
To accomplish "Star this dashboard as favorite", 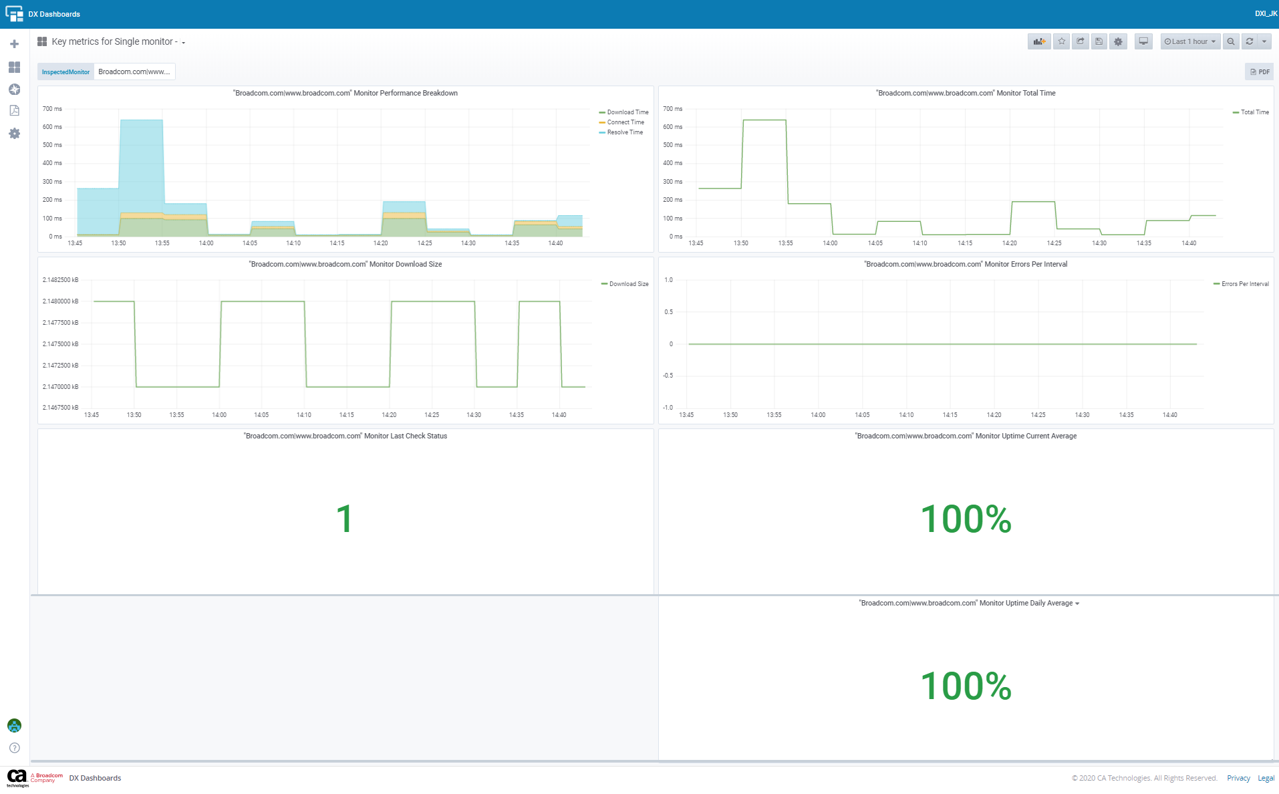I will point(1061,41).
